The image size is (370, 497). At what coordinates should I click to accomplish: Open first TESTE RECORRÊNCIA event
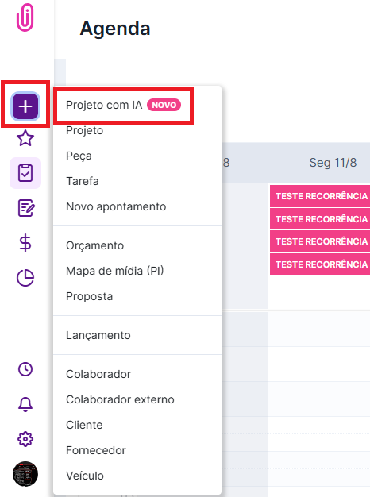[320, 196]
